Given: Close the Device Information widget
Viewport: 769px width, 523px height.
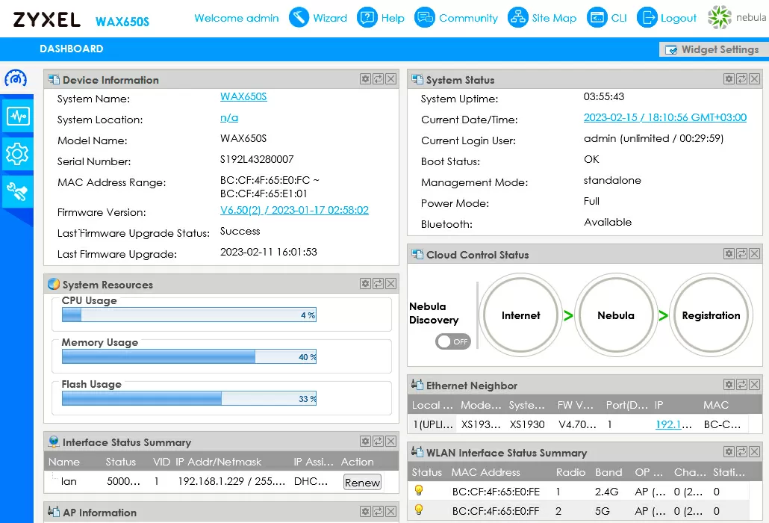Looking at the screenshot, I should pyautogui.click(x=391, y=79).
